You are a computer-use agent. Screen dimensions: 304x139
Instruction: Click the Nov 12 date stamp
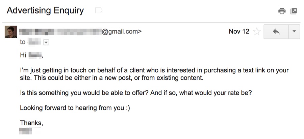click(239, 31)
